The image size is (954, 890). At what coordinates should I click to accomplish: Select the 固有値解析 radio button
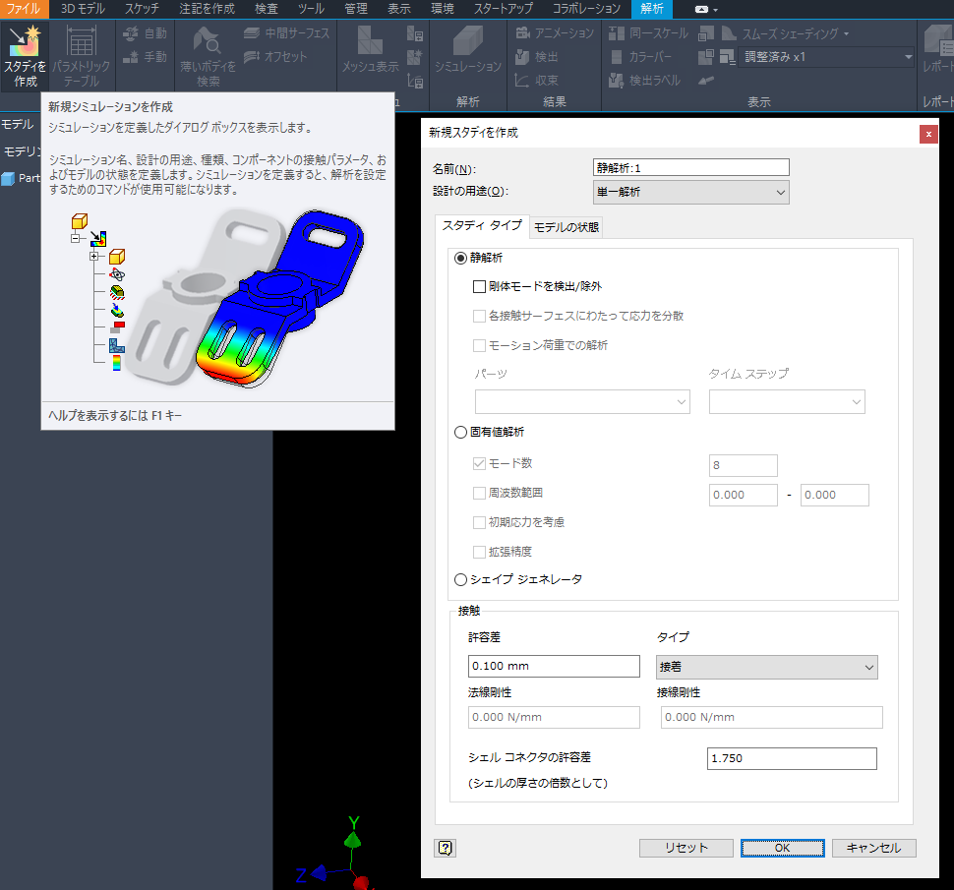460,432
